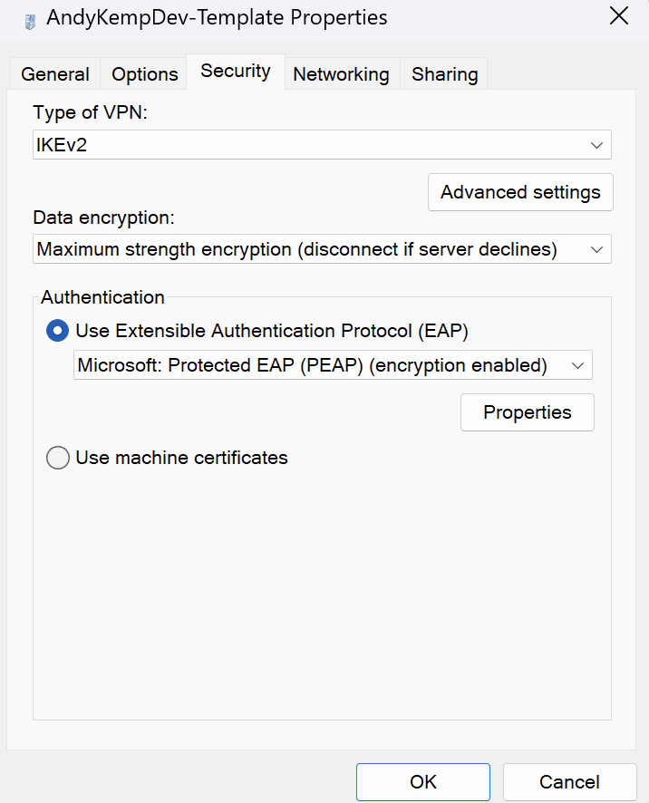
Task: Open the Options tab
Action: [145, 74]
